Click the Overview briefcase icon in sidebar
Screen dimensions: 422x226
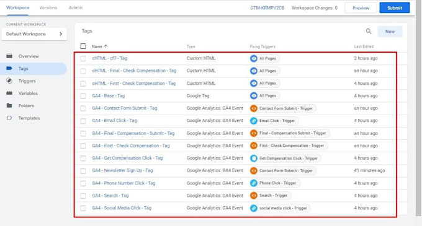coord(9,56)
